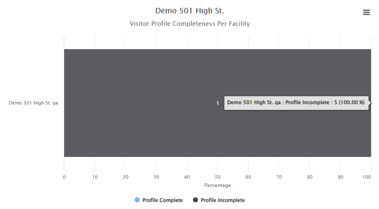Screen dimensions: 379x209
Task: Click the tooltip showing 'Profile Incomplete : 5 (100.00 %)'
Action: (x=296, y=103)
